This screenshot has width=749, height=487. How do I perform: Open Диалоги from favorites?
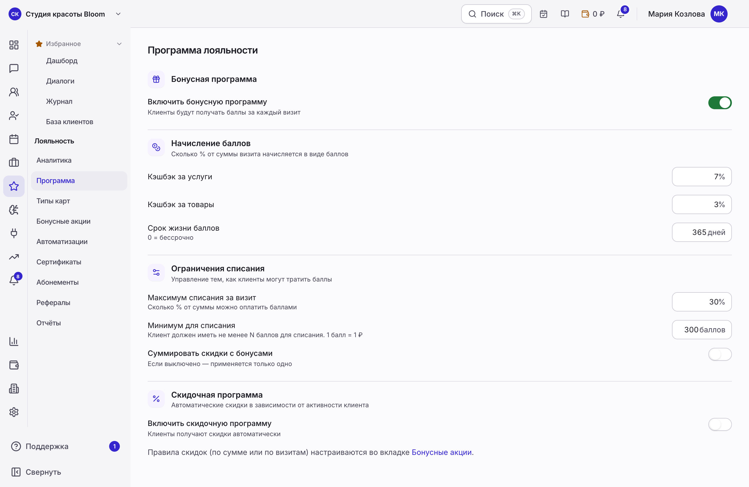coord(60,81)
